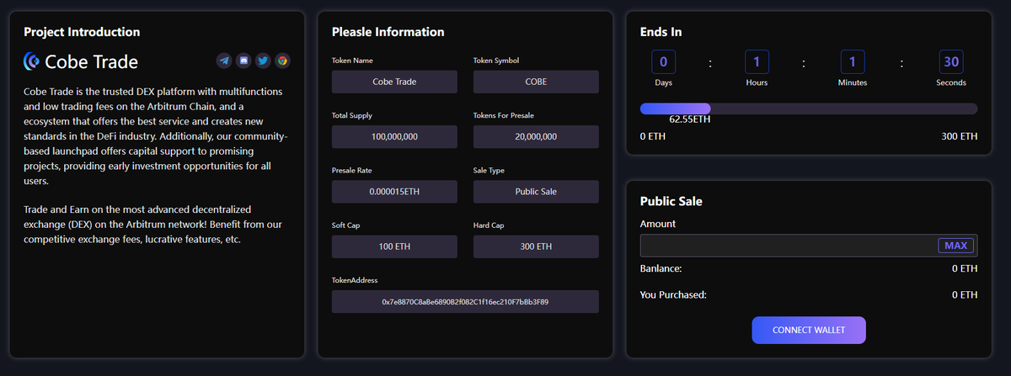This screenshot has width=1011, height=376.
Task: Click the CONNECT WALLET button
Action: (x=809, y=330)
